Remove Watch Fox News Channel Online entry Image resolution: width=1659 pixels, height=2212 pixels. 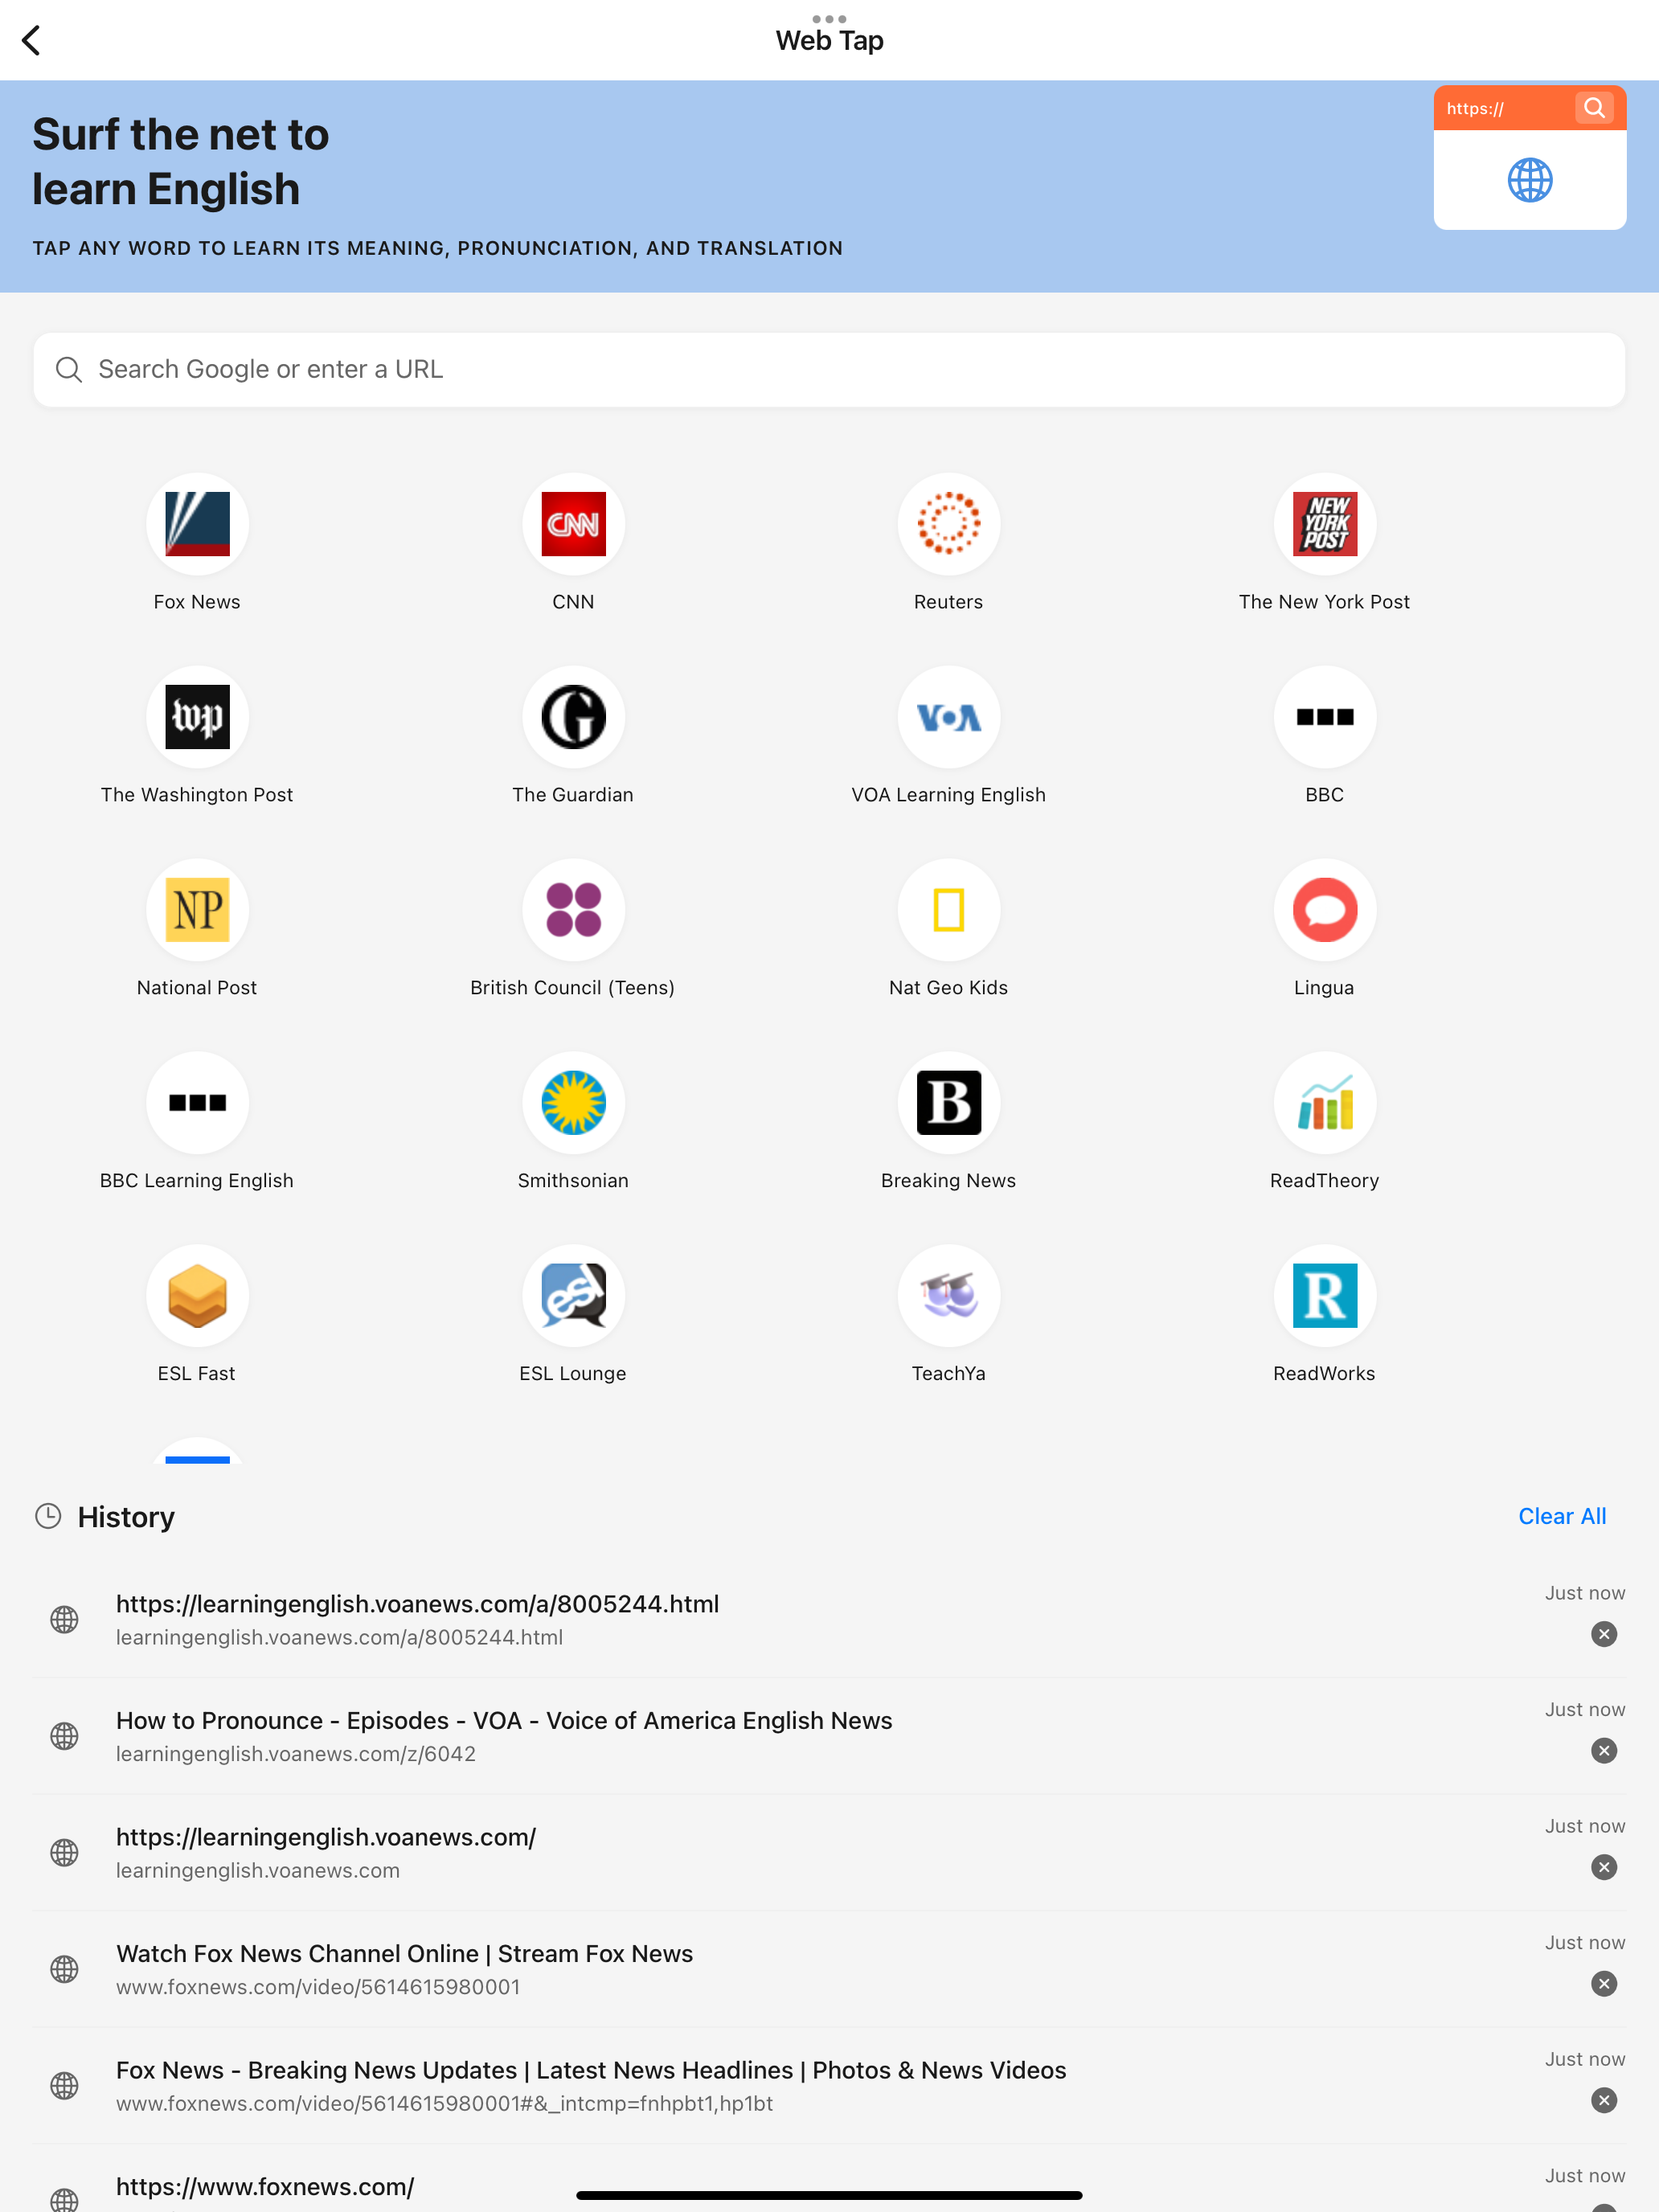tap(1604, 1984)
